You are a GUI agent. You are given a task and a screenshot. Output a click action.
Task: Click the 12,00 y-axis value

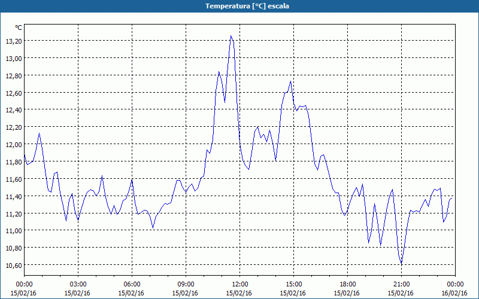(x=14, y=145)
